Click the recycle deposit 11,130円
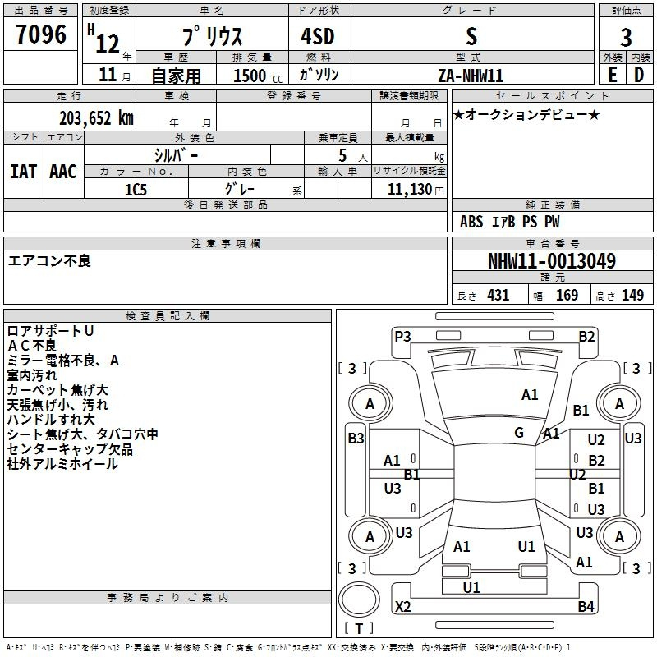This screenshot has height=657, width=657. 416,190
